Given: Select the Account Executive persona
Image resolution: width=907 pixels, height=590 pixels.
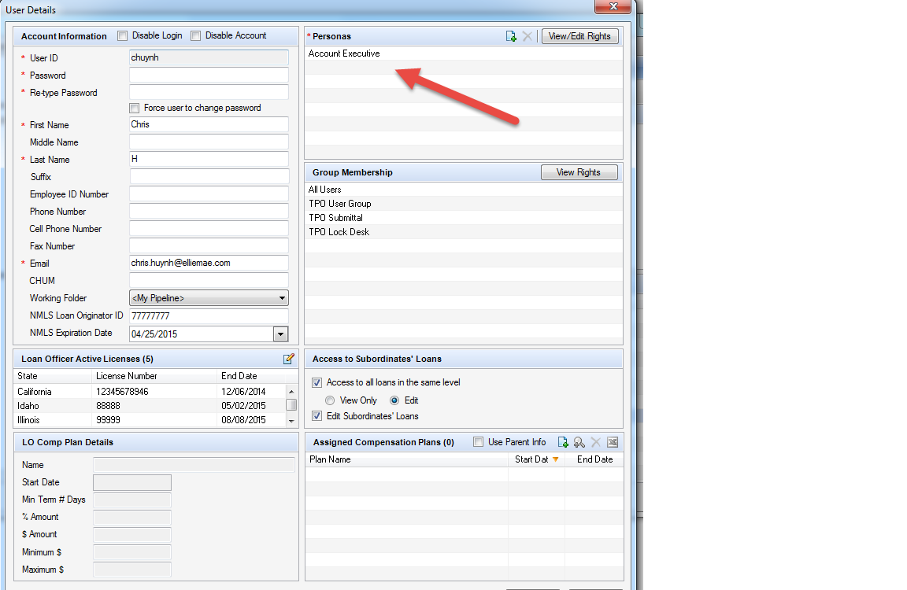Looking at the screenshot, I should tap(344, 53).
